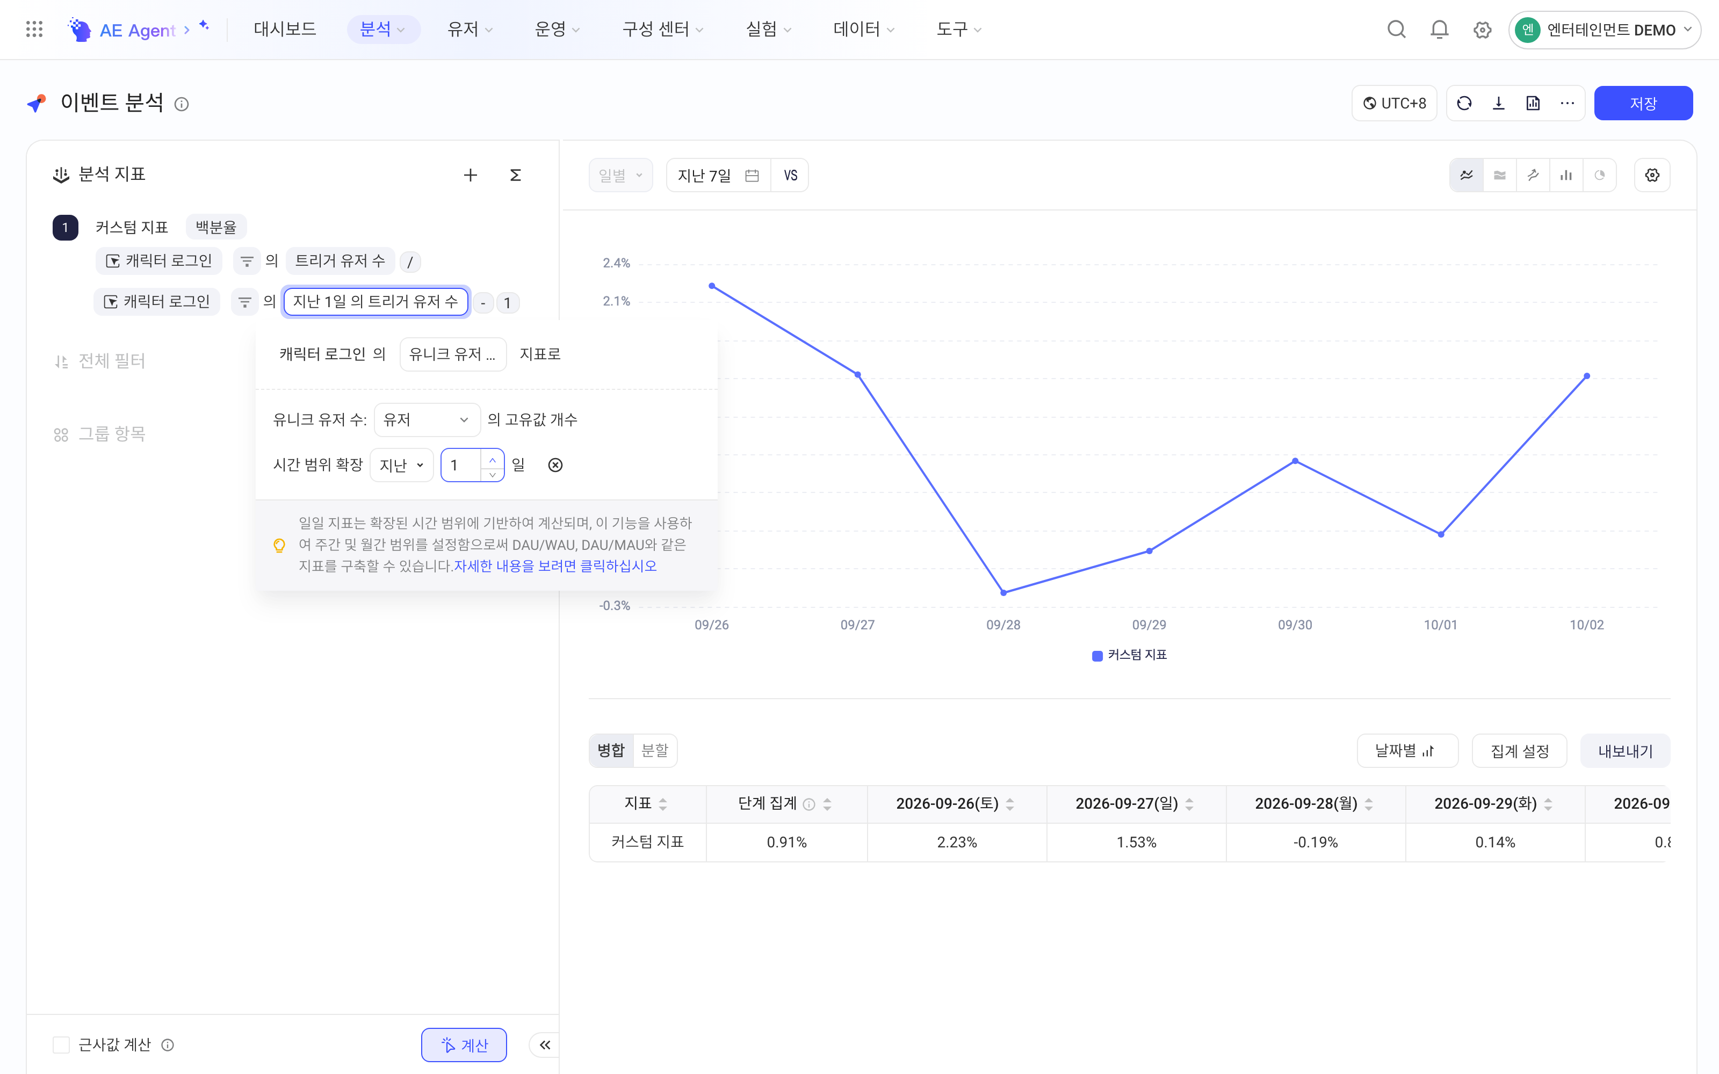Open the 대시보드 menu
The image size is (1719, 1074).
285,29
